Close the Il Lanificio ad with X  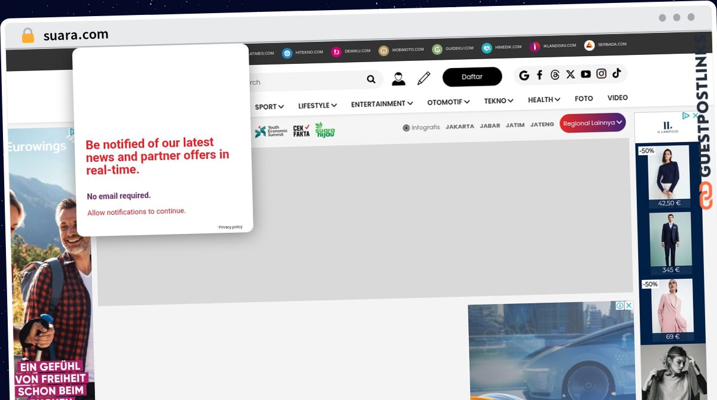coord(695,116)
